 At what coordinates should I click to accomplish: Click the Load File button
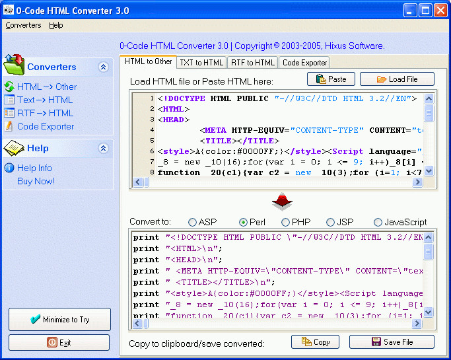(397, 79)
